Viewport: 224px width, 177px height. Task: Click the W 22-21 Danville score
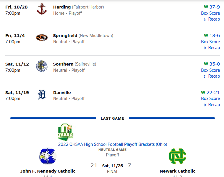[210, 93]
